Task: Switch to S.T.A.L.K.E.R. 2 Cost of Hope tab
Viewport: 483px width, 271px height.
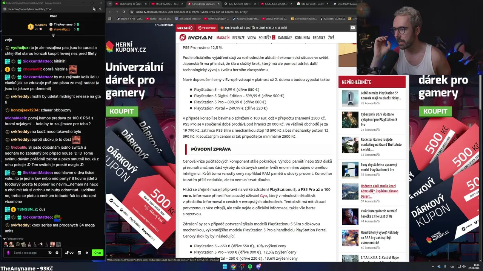Action: (x=276, y=4)
